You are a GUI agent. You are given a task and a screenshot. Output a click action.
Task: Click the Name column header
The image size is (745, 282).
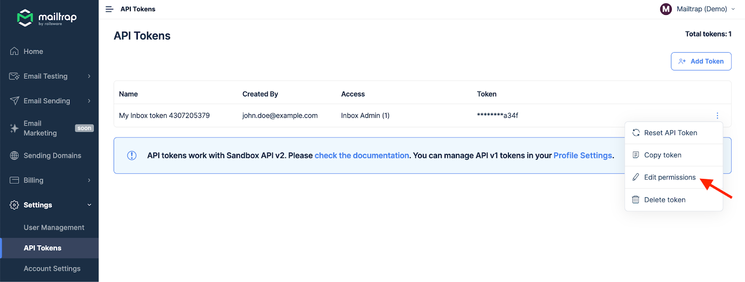129,94
